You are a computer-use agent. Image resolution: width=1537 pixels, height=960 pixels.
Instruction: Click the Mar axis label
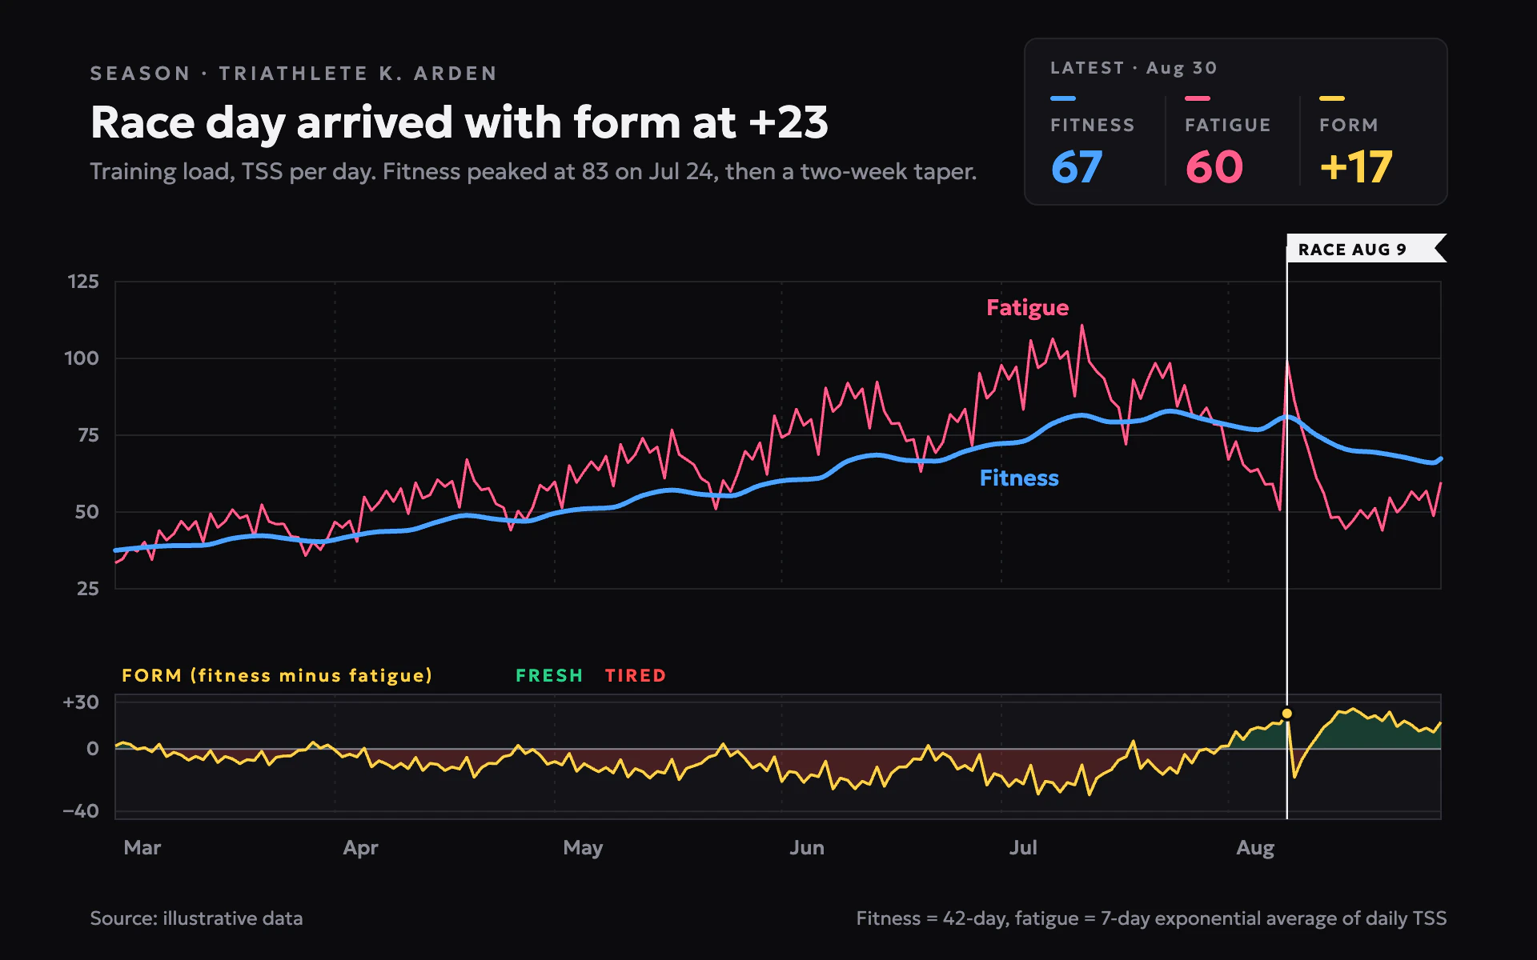coord(142,847)
